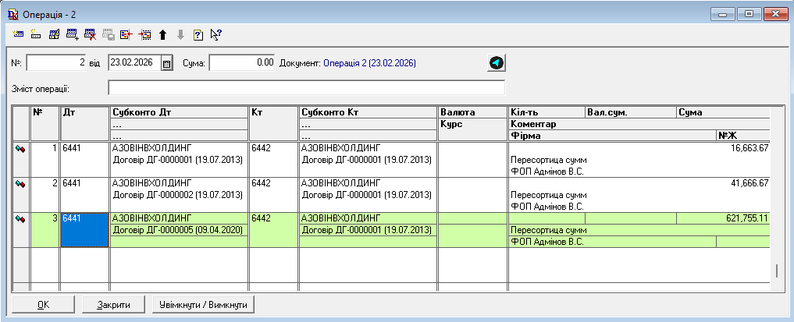The height and width of the screenshot is (322, 794).
Task: Click the add row icon with plus
Action: pyautogui.click(x=73, y=34)
